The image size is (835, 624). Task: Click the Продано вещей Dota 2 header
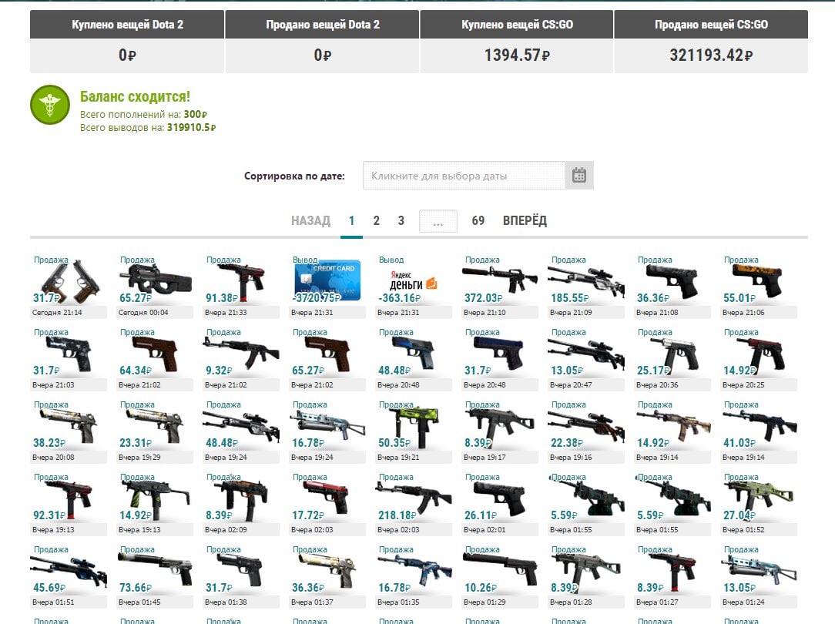[322, 25]
